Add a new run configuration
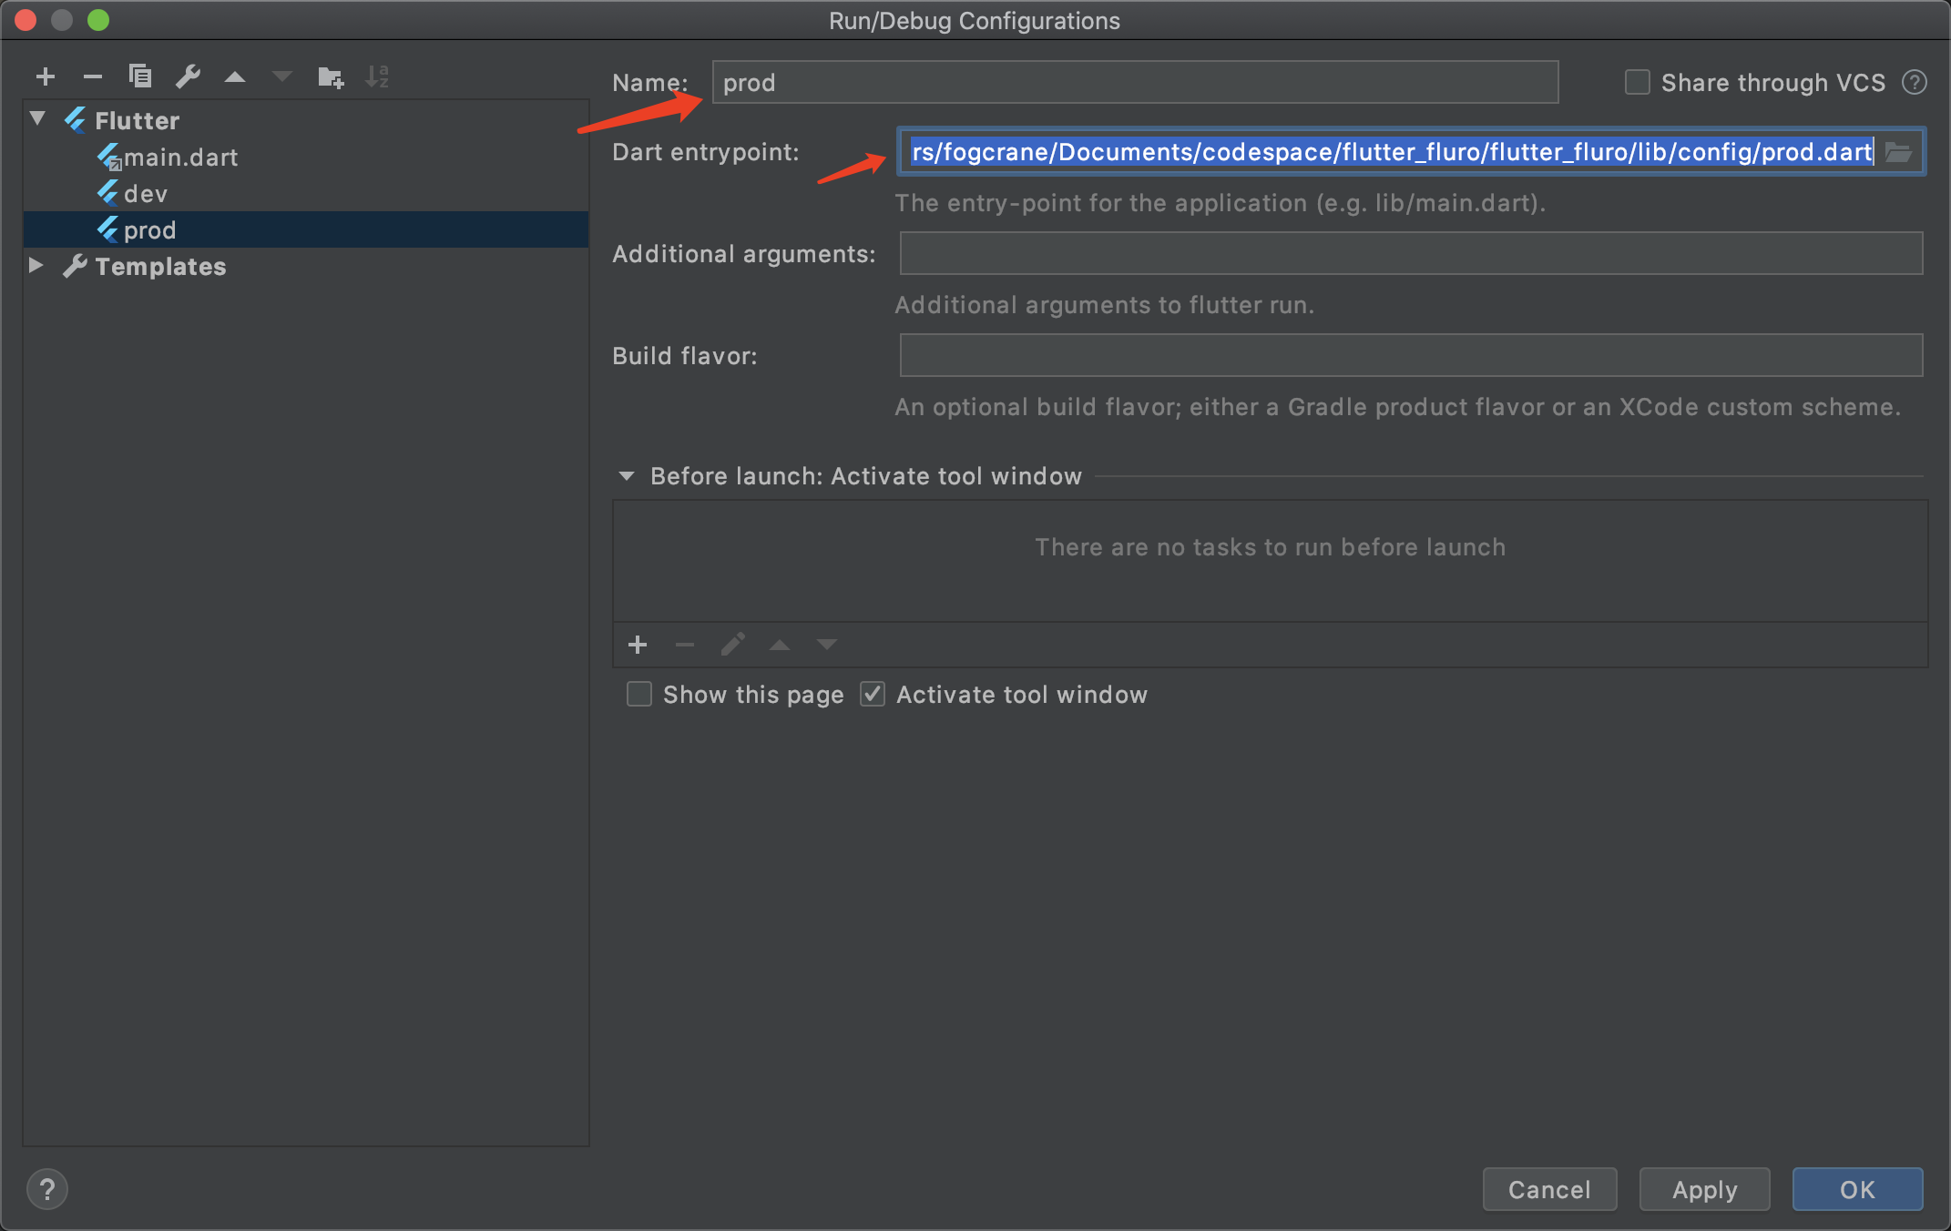 click(x=45, y=76)
